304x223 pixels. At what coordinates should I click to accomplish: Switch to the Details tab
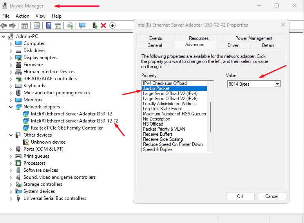click(x=268, y=45)
